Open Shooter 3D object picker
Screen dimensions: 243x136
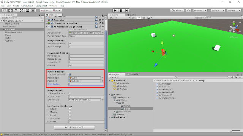(x=103, y=100)
